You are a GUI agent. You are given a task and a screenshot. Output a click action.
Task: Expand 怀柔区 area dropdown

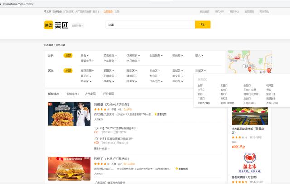[109, 82]
